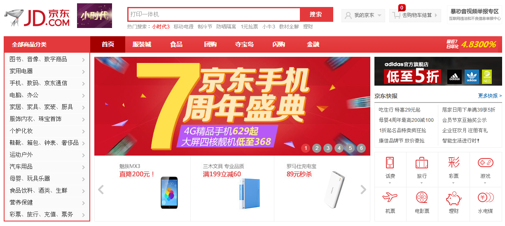This screenshot has height=226, width=505.
Task: Open the 游戏 gamepad icon
Action: click(485, 163)
